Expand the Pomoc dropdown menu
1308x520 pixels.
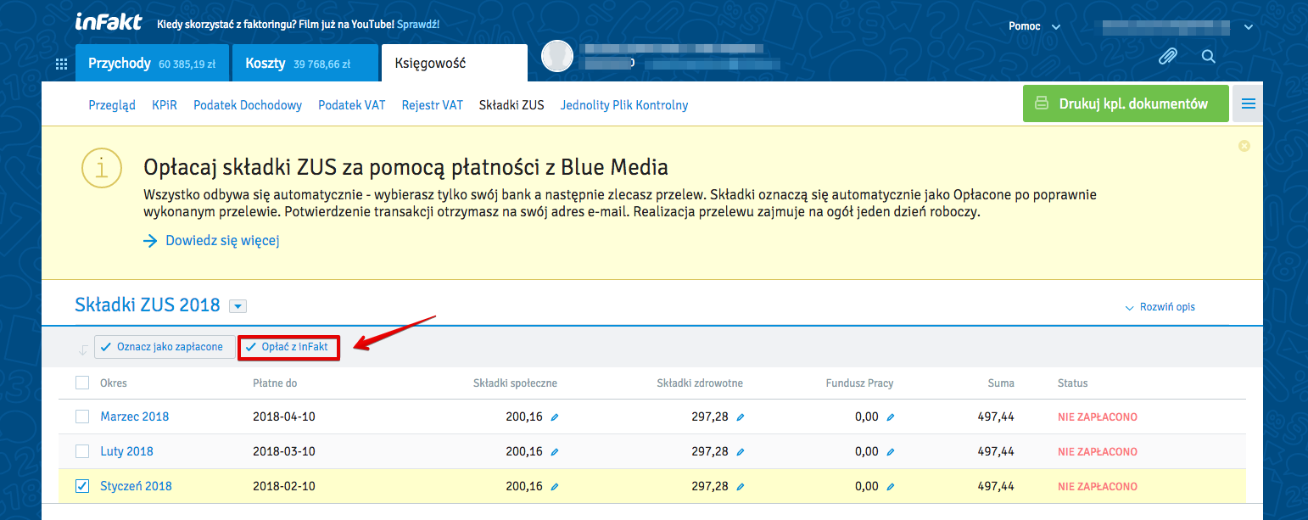(1034, 26)
